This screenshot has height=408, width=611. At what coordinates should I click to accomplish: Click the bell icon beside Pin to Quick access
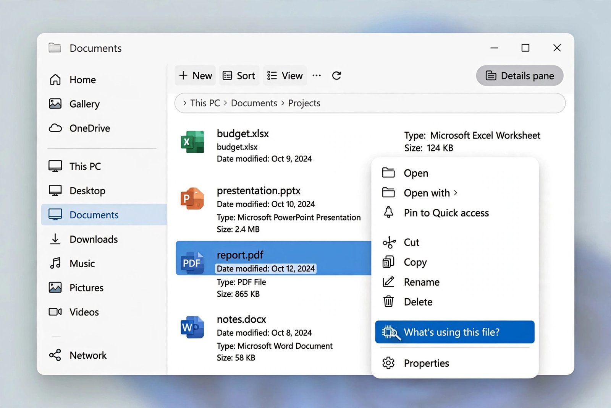pos(388,212)
